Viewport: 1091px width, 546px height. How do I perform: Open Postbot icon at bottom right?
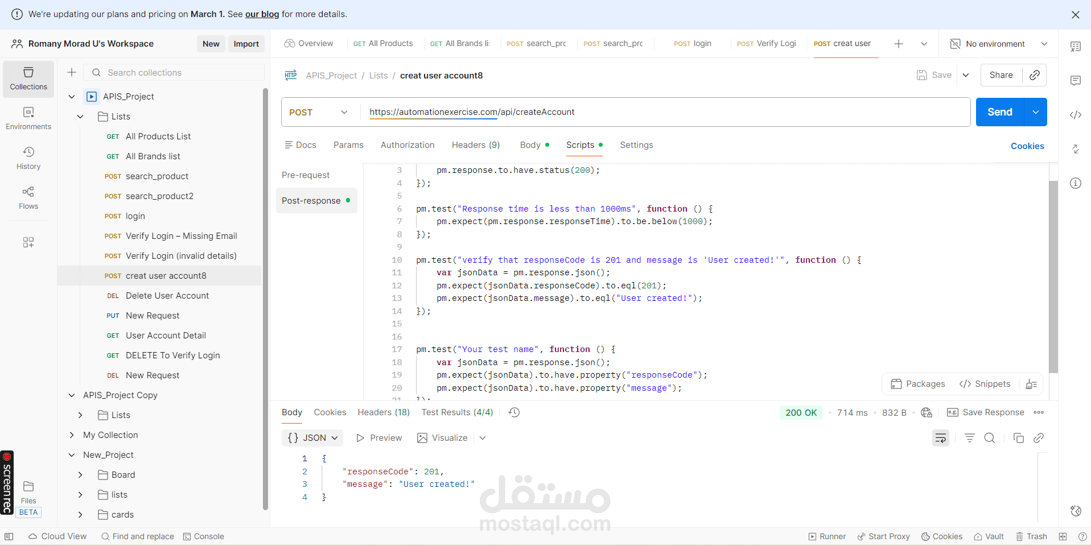[x=1076, y=511]
